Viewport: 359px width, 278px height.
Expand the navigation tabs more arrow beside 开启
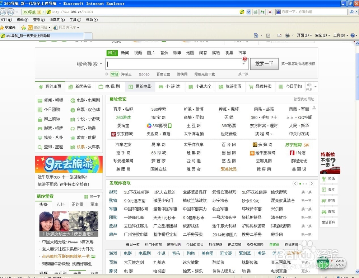(316, 87)
